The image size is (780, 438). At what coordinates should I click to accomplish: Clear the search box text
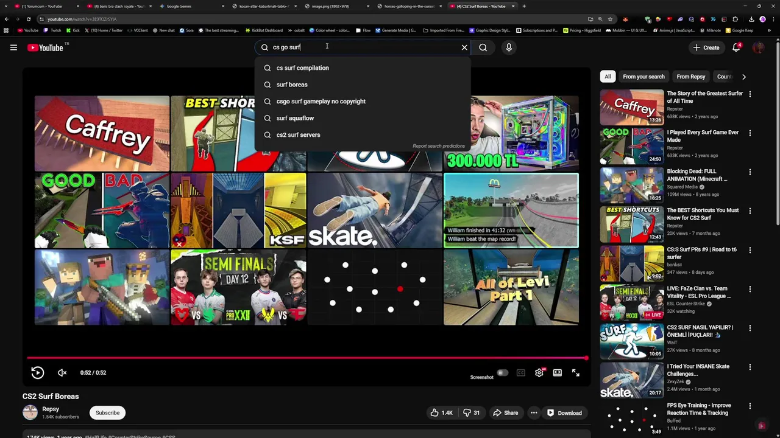point(464,47)
